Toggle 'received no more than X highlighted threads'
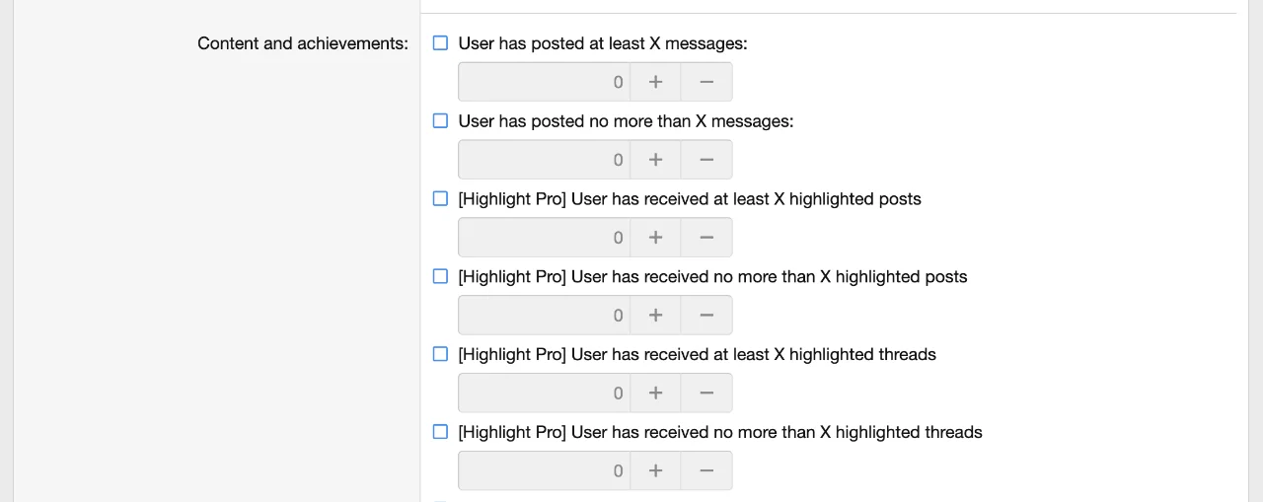 pyautogui.click(x=441, y=432)
